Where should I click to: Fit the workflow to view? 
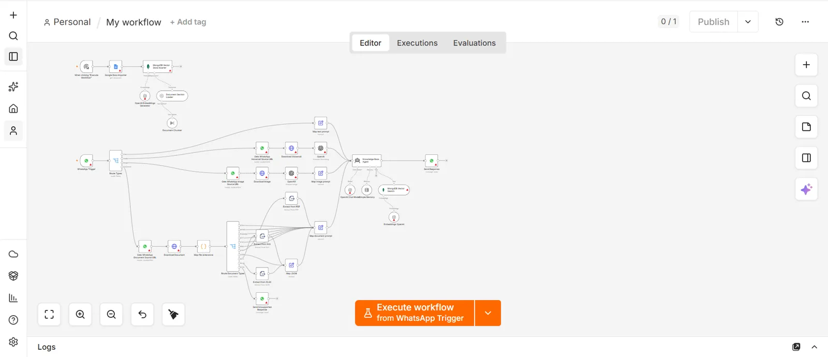[x=49, y=315]
